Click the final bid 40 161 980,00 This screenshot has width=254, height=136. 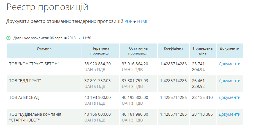coord(135,115)
